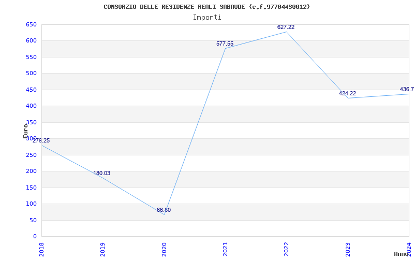Click the data label 66.80
Viewport: 414px width, 259px height.
coord(164,210)
